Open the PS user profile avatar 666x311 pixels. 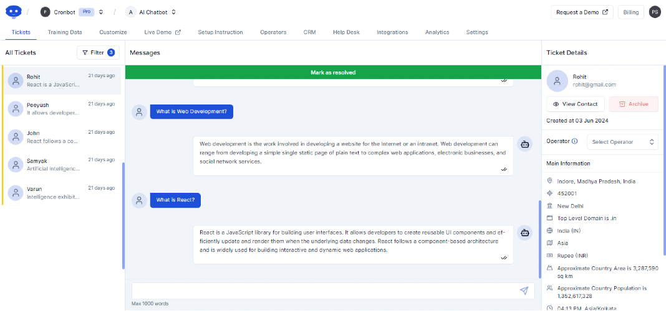coord(655,12)
